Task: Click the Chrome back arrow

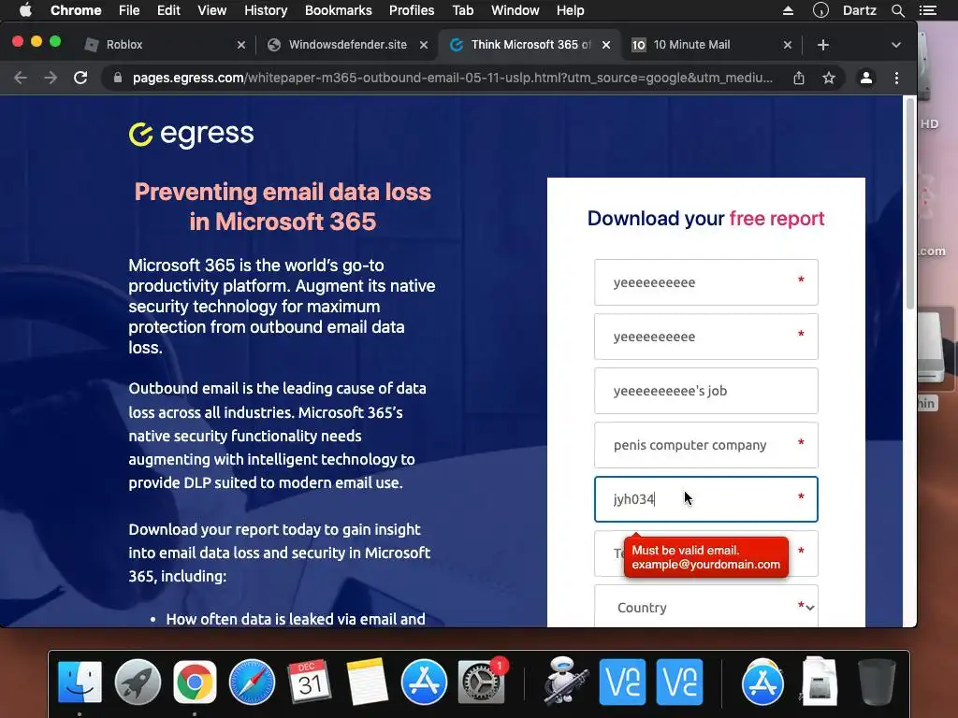Action: [x=21, y=79]
